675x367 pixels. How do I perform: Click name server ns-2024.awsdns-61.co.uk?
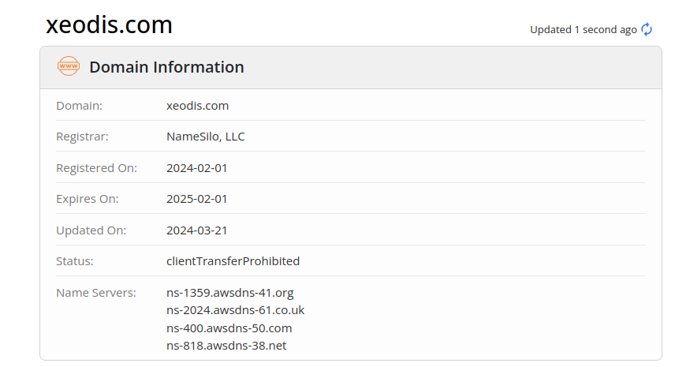235,310
